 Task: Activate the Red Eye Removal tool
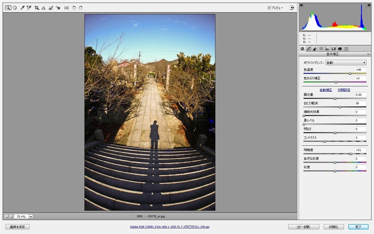pyautogui.click(x=58, y=8)
